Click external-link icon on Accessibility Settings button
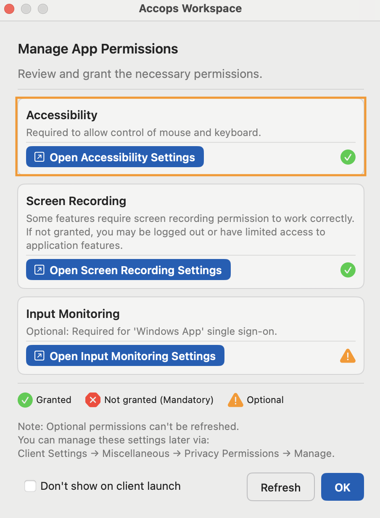 pos(39,157)
